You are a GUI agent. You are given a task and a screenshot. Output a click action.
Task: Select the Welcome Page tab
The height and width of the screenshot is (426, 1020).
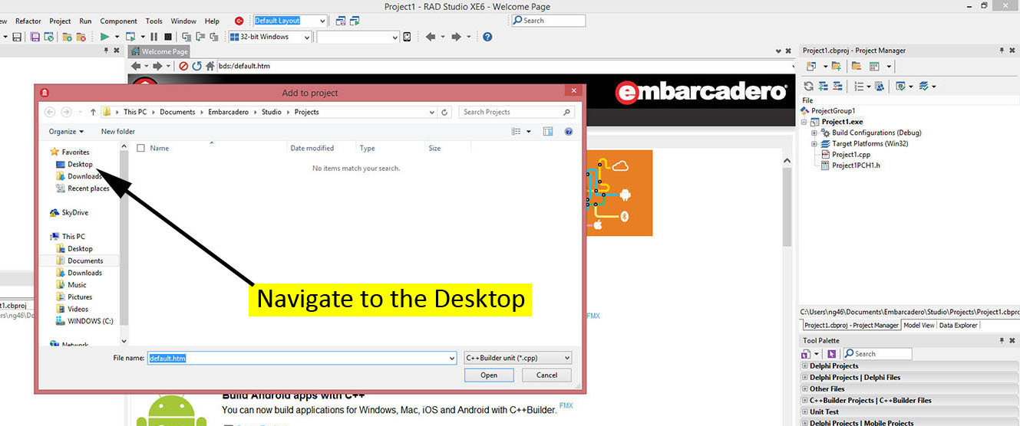(x=160, y=51)
